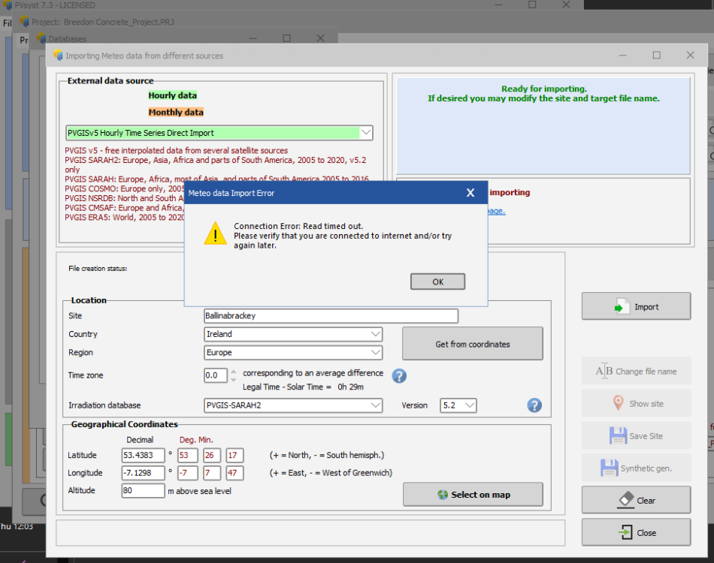
Task: Click the Close button with exit icon
Action: tap(636, 532)
